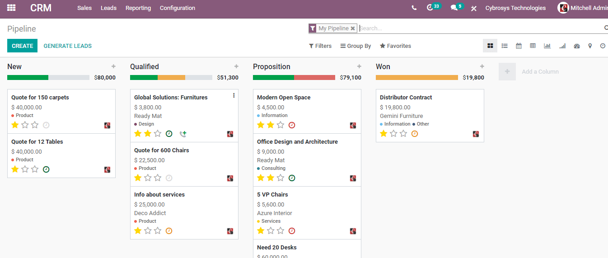Switch to list view
Screen dimensions: 608x258
(505, 46)
